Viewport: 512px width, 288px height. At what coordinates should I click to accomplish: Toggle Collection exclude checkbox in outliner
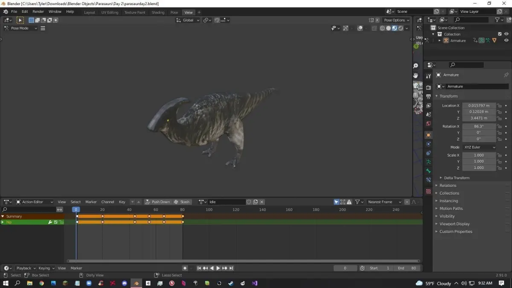tap(500, 34)
